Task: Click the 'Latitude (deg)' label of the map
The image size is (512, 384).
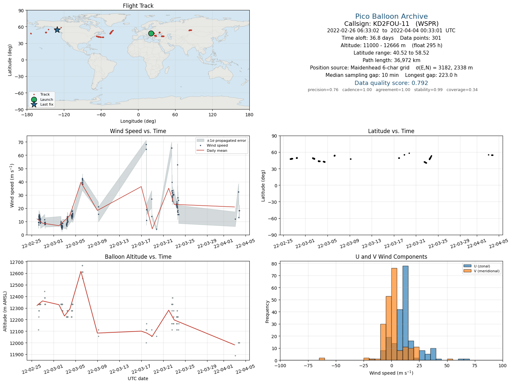Action: [10, 60]
